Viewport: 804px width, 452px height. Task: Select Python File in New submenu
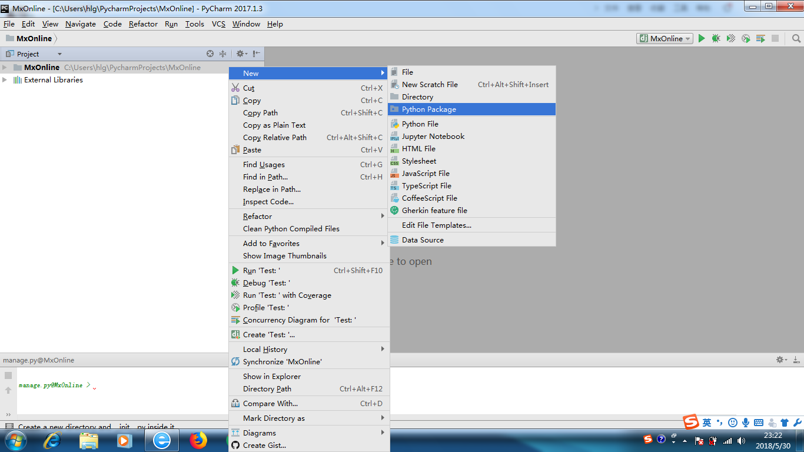(471, 124)
